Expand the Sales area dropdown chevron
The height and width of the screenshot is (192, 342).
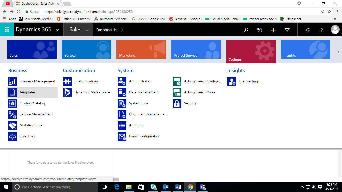click(x=87, y=30)
